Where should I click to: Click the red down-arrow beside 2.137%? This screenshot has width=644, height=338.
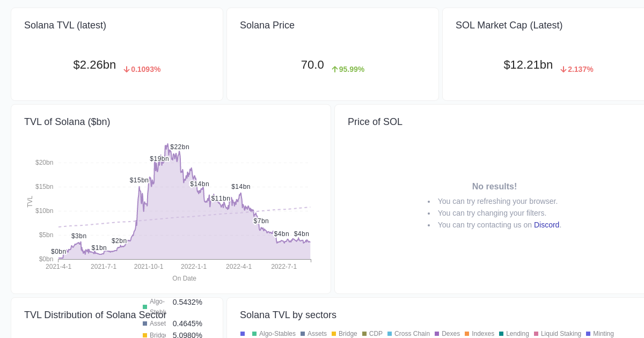click(563, 69)
